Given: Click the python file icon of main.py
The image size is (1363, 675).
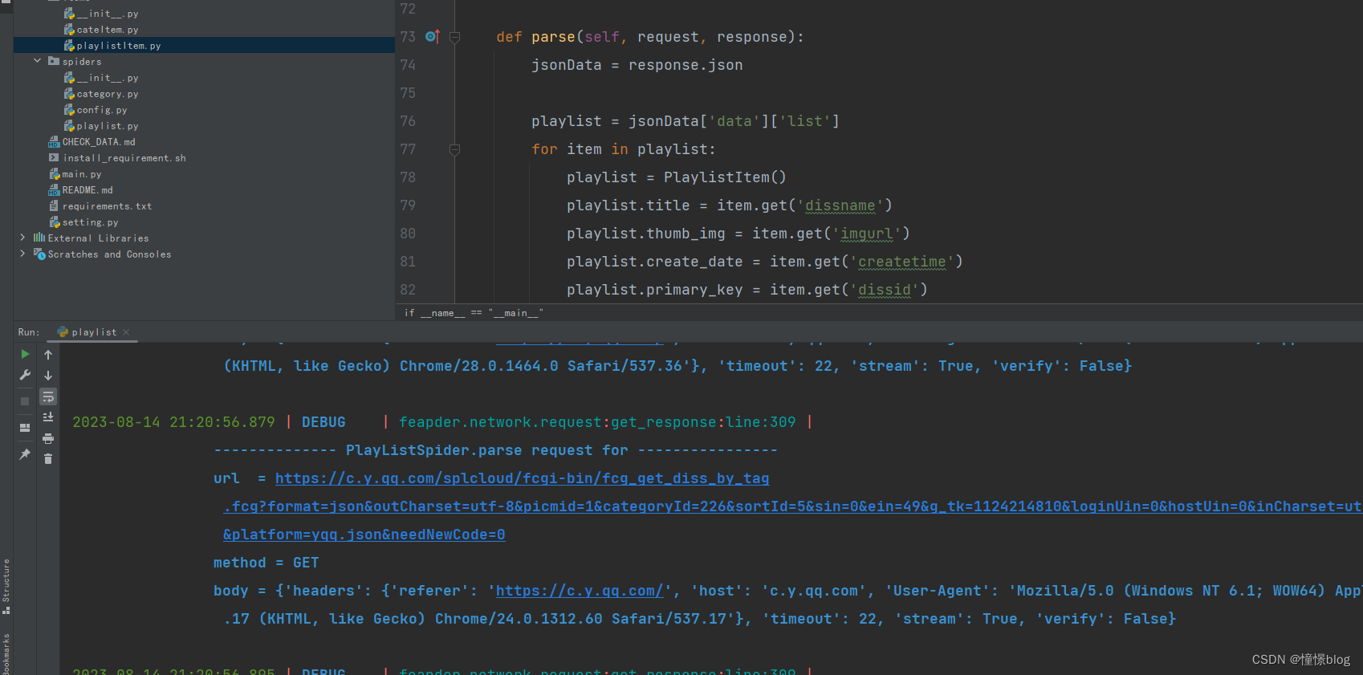Looking at the screenshot, I should click(55, 174).
